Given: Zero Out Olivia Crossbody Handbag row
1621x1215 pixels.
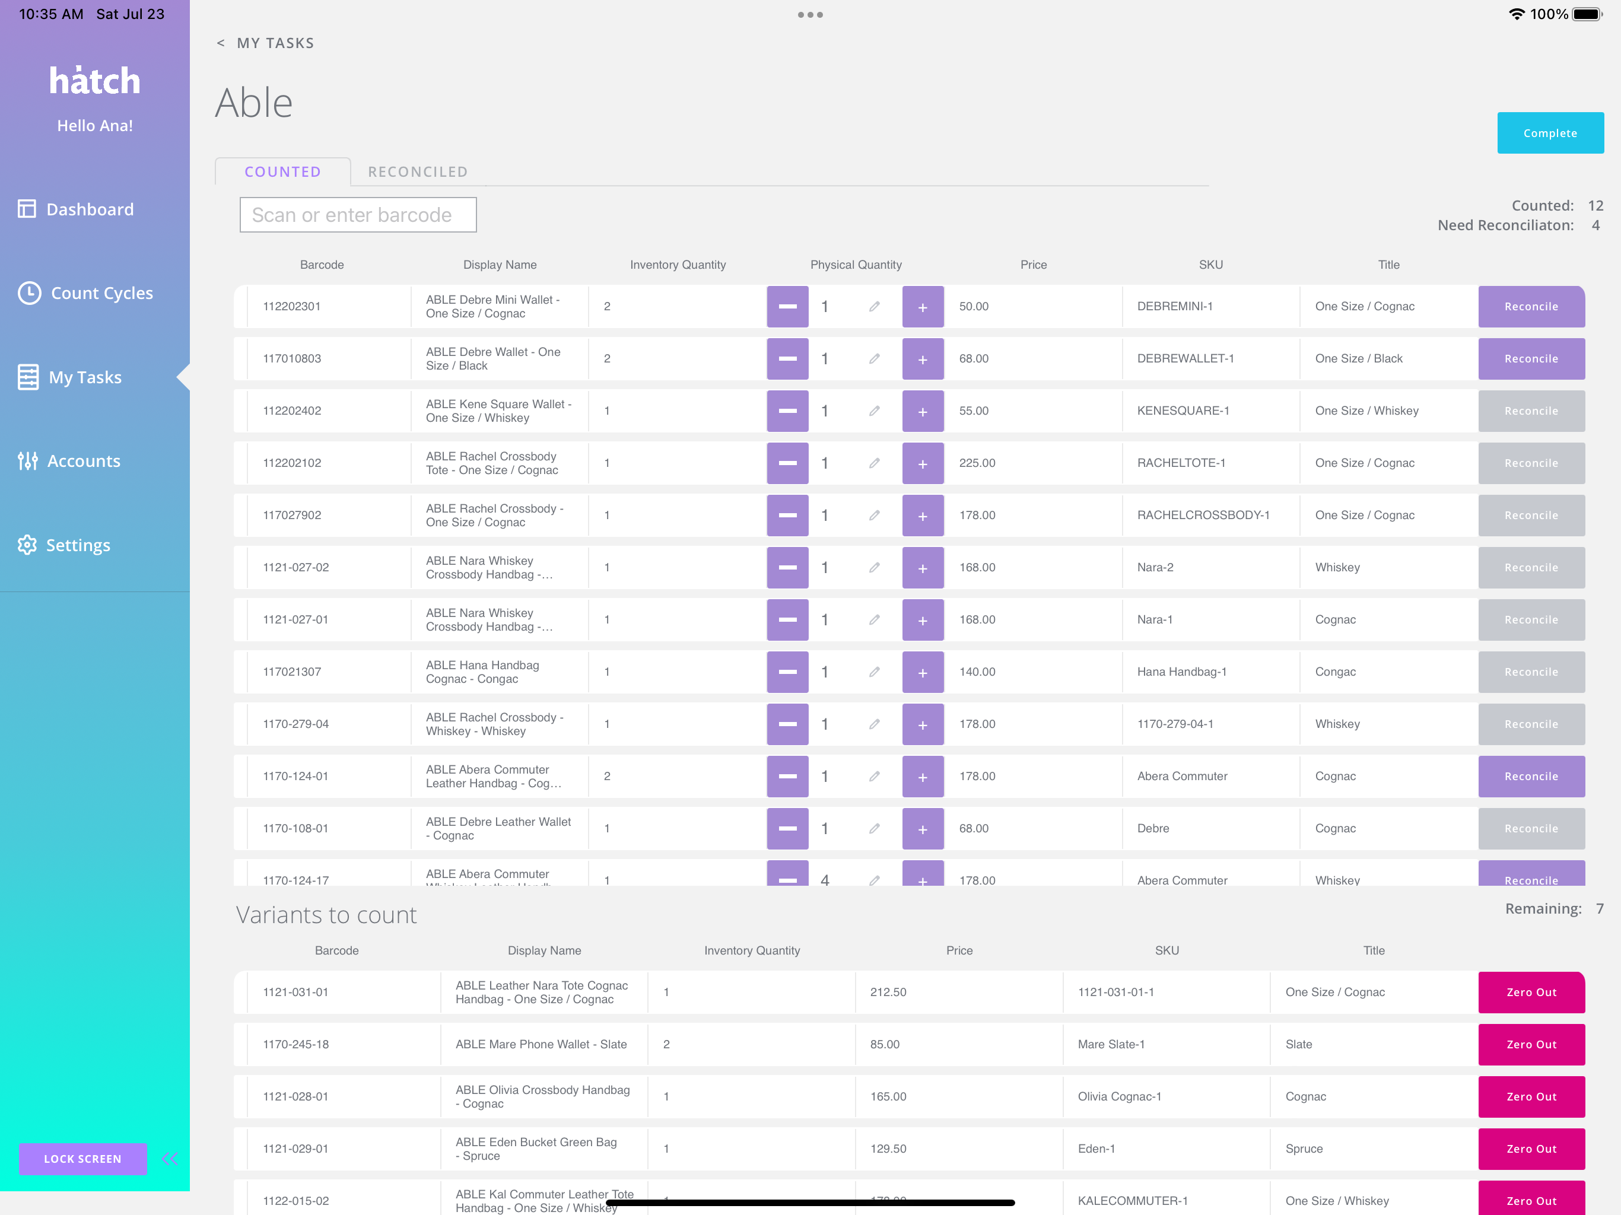Looking at the screenshot, I should click(x=1531, y=1096).
